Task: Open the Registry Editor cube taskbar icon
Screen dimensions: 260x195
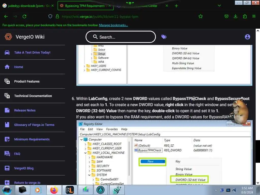Action: [117, 190]
